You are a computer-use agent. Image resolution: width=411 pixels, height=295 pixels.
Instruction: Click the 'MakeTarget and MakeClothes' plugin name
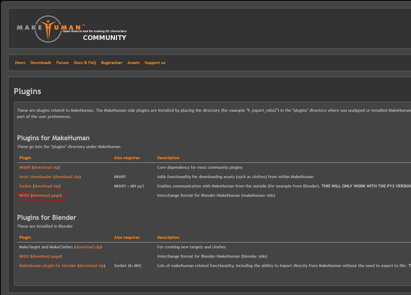point(46,247)
